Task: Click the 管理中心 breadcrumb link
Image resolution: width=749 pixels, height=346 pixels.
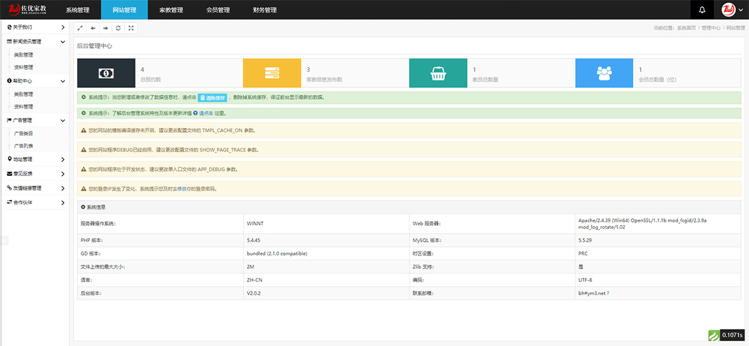Action: pos(711,28)
